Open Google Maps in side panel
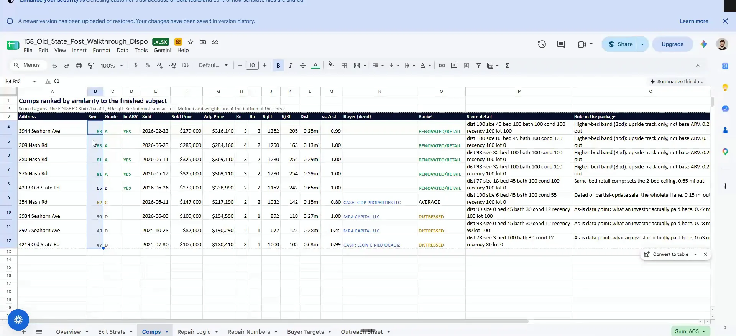The image size is (736, 336). [x=725, y=152]
